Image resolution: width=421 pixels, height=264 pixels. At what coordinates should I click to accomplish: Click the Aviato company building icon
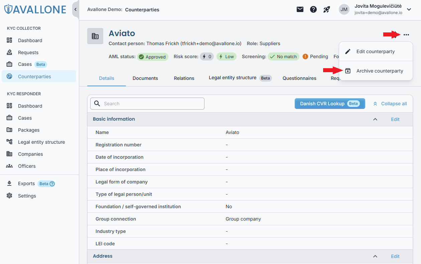[x=95, y=36]
